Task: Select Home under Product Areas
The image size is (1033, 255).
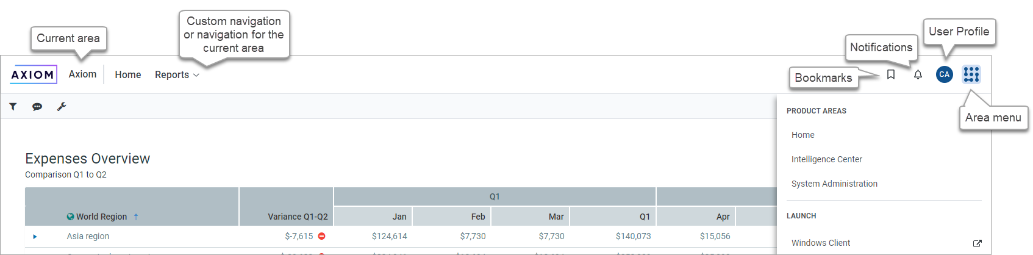Action: (803, 135)
